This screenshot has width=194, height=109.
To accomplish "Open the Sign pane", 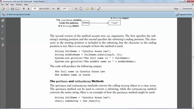I will tap(176, 9).
